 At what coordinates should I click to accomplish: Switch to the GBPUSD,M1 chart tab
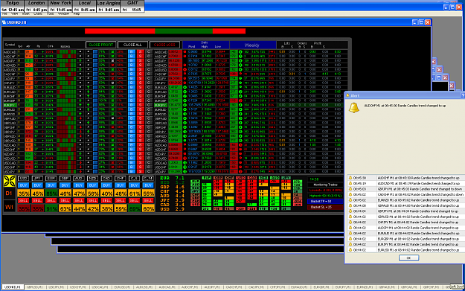(35, 287)
